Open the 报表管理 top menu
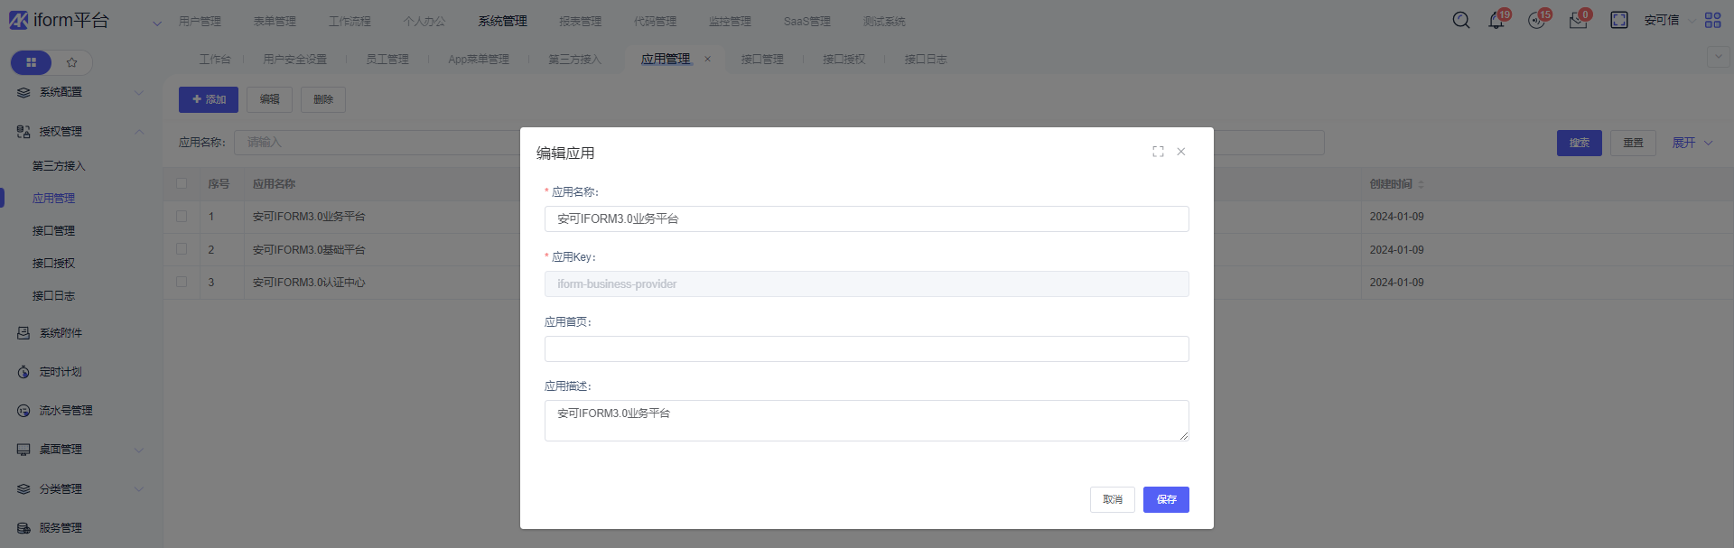1734x548 pixels. [x=580, y=21]
